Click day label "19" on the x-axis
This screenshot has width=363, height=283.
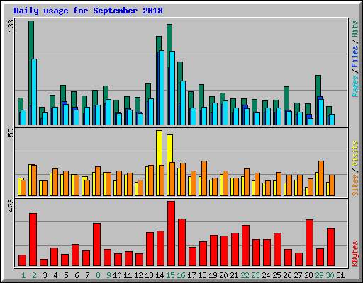pyautogui.click(x=213, y=275)
